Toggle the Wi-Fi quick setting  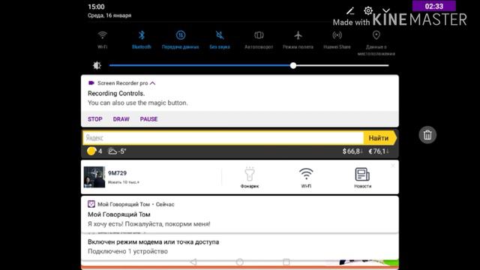pyautogui.click(x=102, y=40)
